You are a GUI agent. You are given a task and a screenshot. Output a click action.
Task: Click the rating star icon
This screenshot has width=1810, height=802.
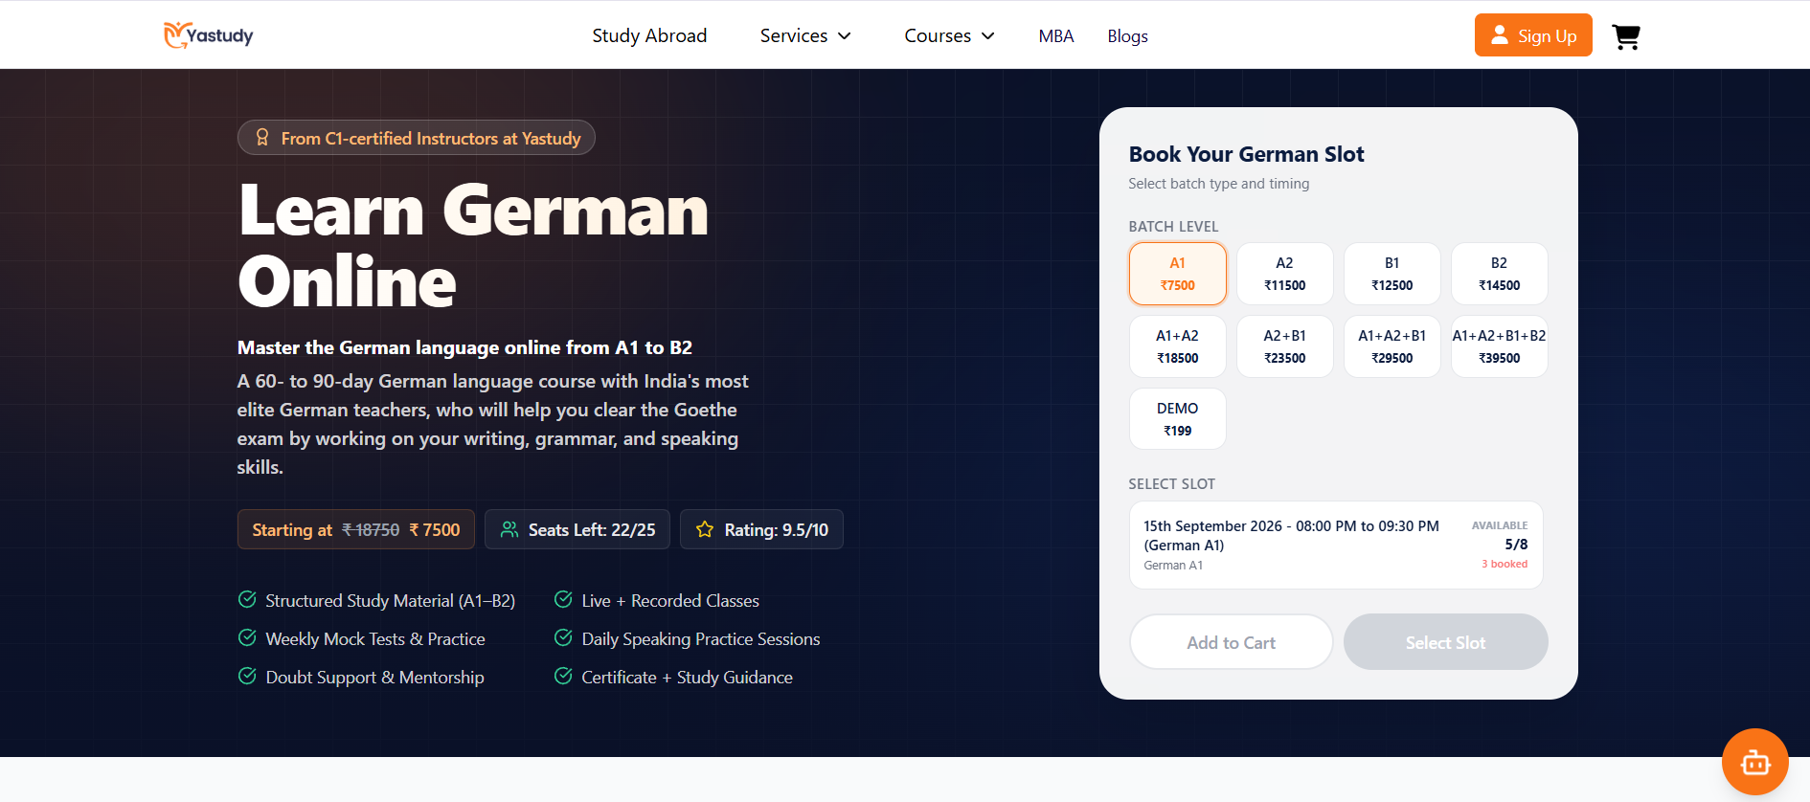(x=705, y=529)
